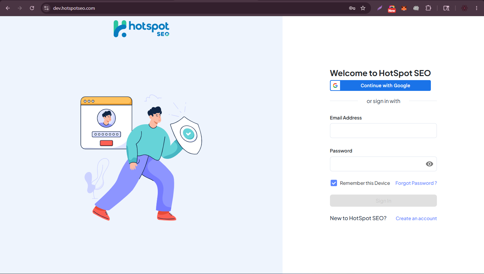Open the purple feather extension
Screen dimensions: 484x274
click(380, 8)
